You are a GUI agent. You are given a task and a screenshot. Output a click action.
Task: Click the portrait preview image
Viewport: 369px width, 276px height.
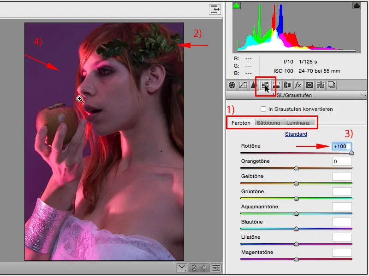click(x=104, y=142)
